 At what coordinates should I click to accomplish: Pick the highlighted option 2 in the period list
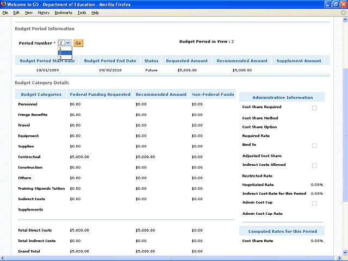click(x=65, y=53)
